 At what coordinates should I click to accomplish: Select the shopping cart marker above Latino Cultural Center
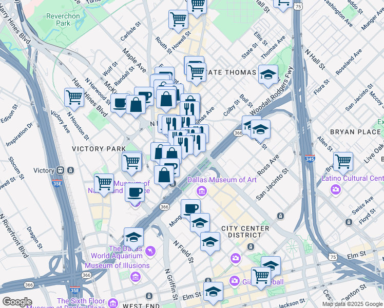pyautogui.click(x=343, y=162)
